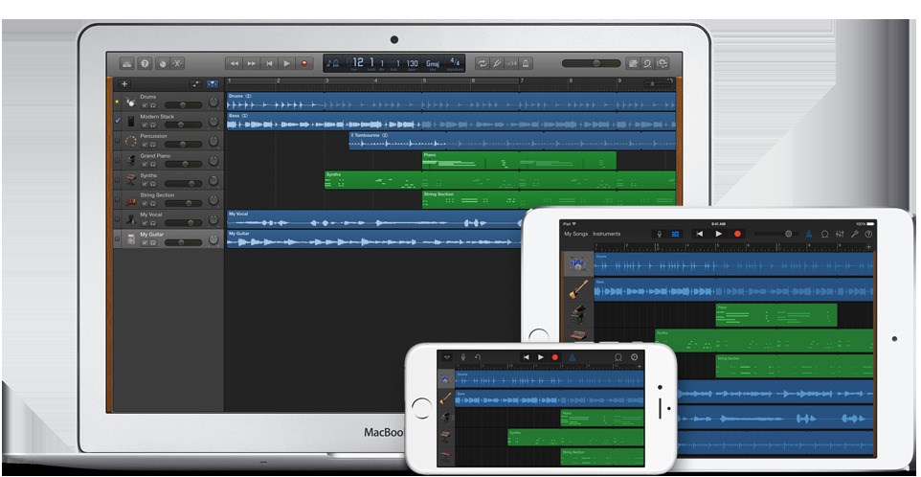Select the Percussion track tambourine icon
The image size is (921, 477).
coord(130,141)
